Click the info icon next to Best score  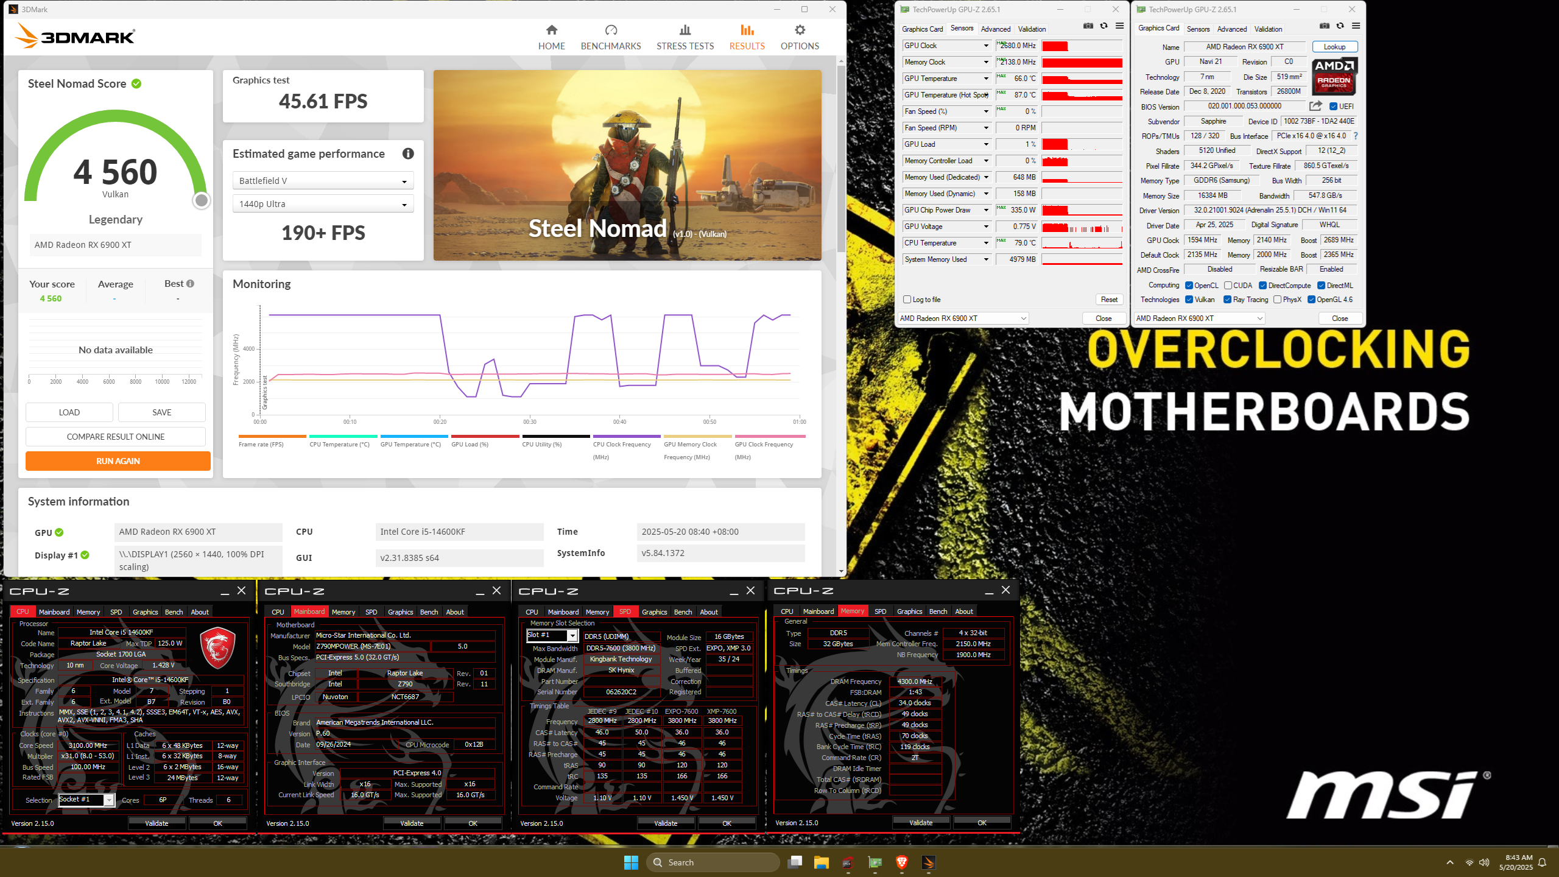tap(191, 284)
